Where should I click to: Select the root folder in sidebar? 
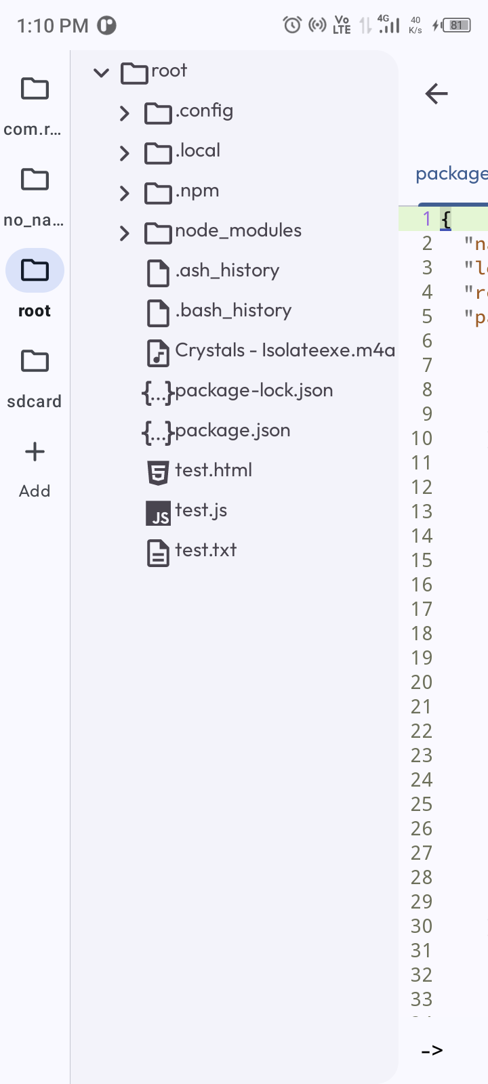(35, 271)
